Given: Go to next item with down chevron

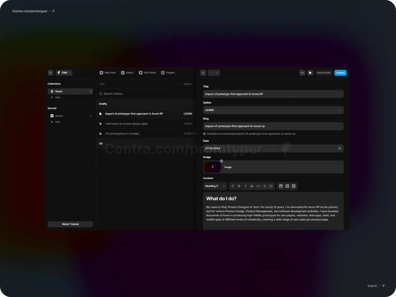Looking at the screenshot, I should (217, 73).
